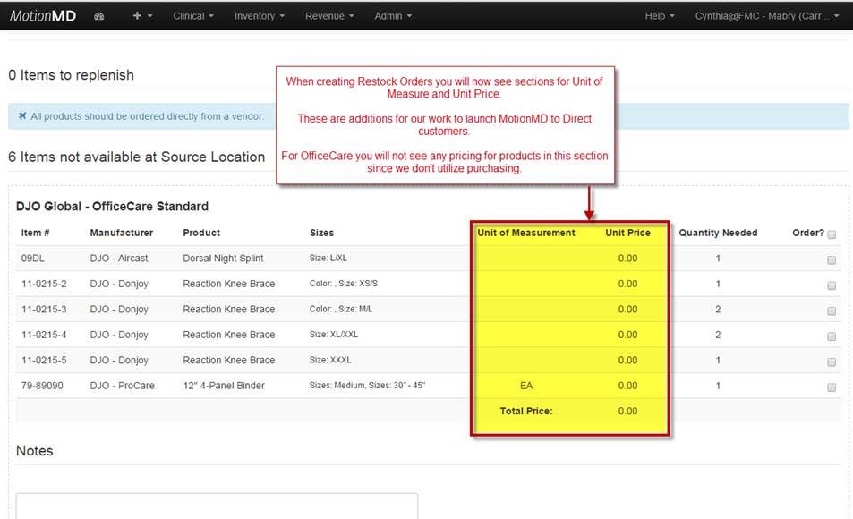
Task: Open the Help menu
Action: (660, 16)
